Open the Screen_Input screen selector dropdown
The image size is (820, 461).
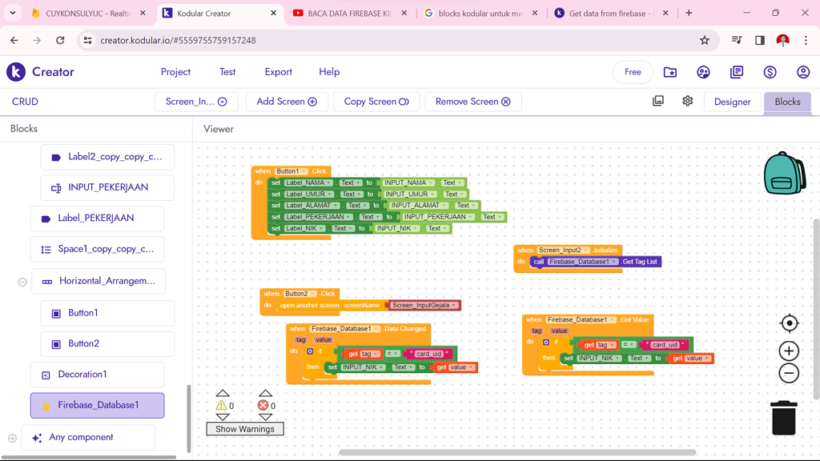(196, 102)
